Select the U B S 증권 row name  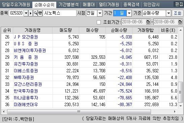(x=26, y=44)
